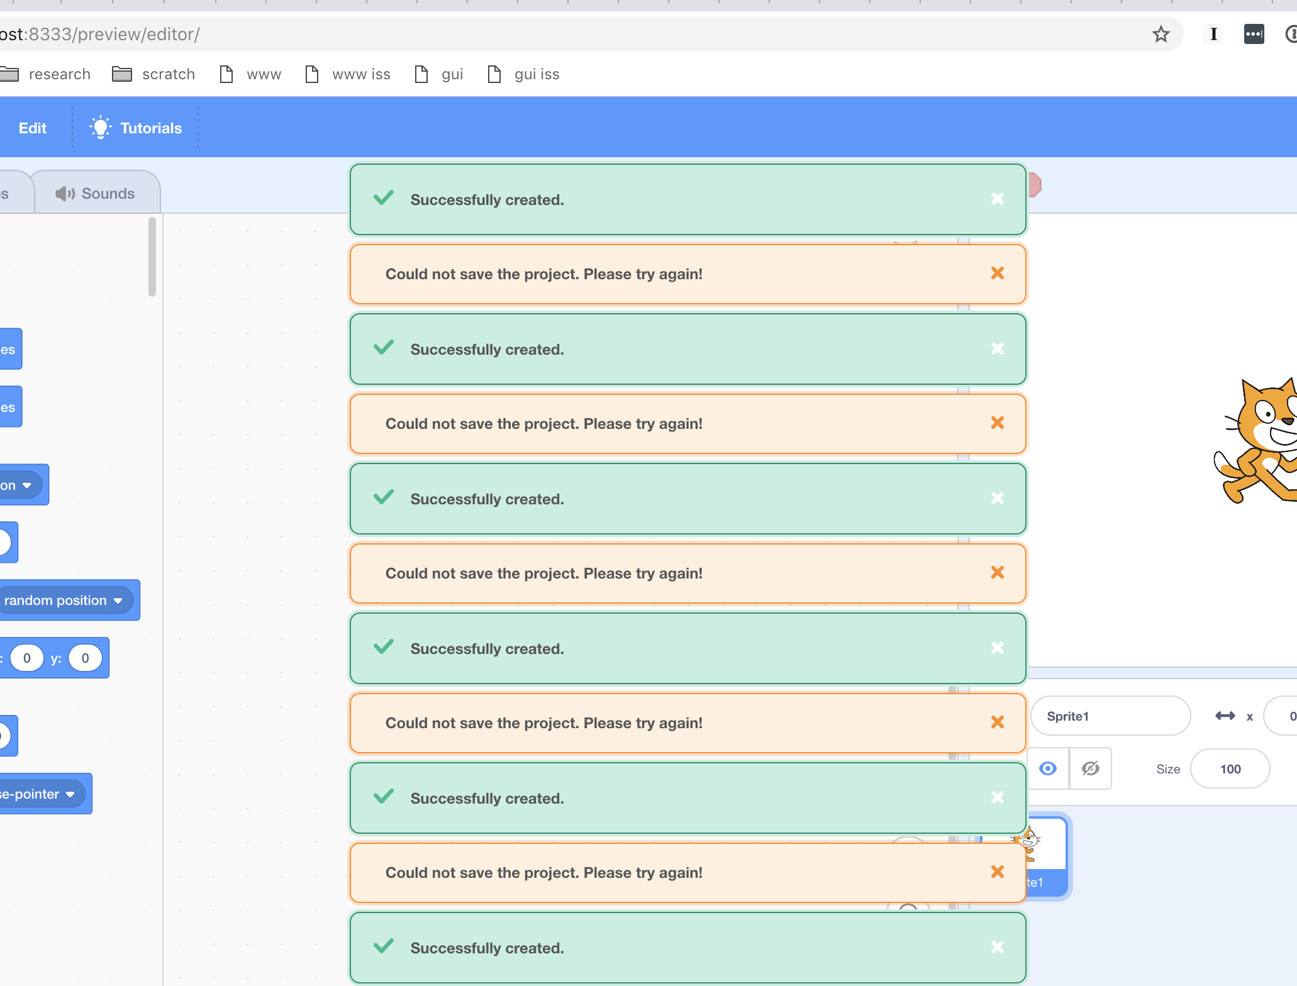
Task: Show Sprite1 using the eye toggle
Action: point(1047,768)
